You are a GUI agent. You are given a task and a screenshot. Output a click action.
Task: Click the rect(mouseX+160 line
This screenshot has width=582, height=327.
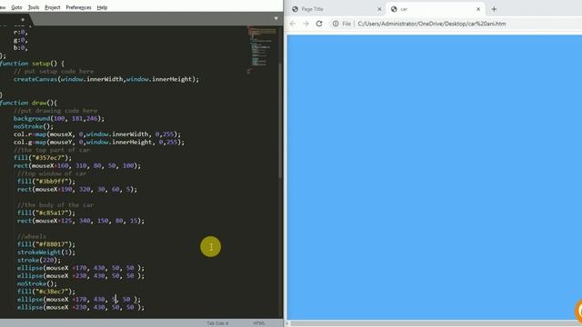coord(77,165)
